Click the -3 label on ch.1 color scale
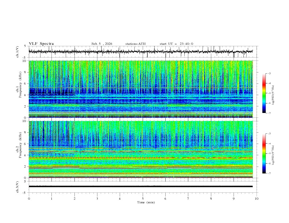Image resolution: width=289 pixels, height=223 pixels. (x=269, y=73)
